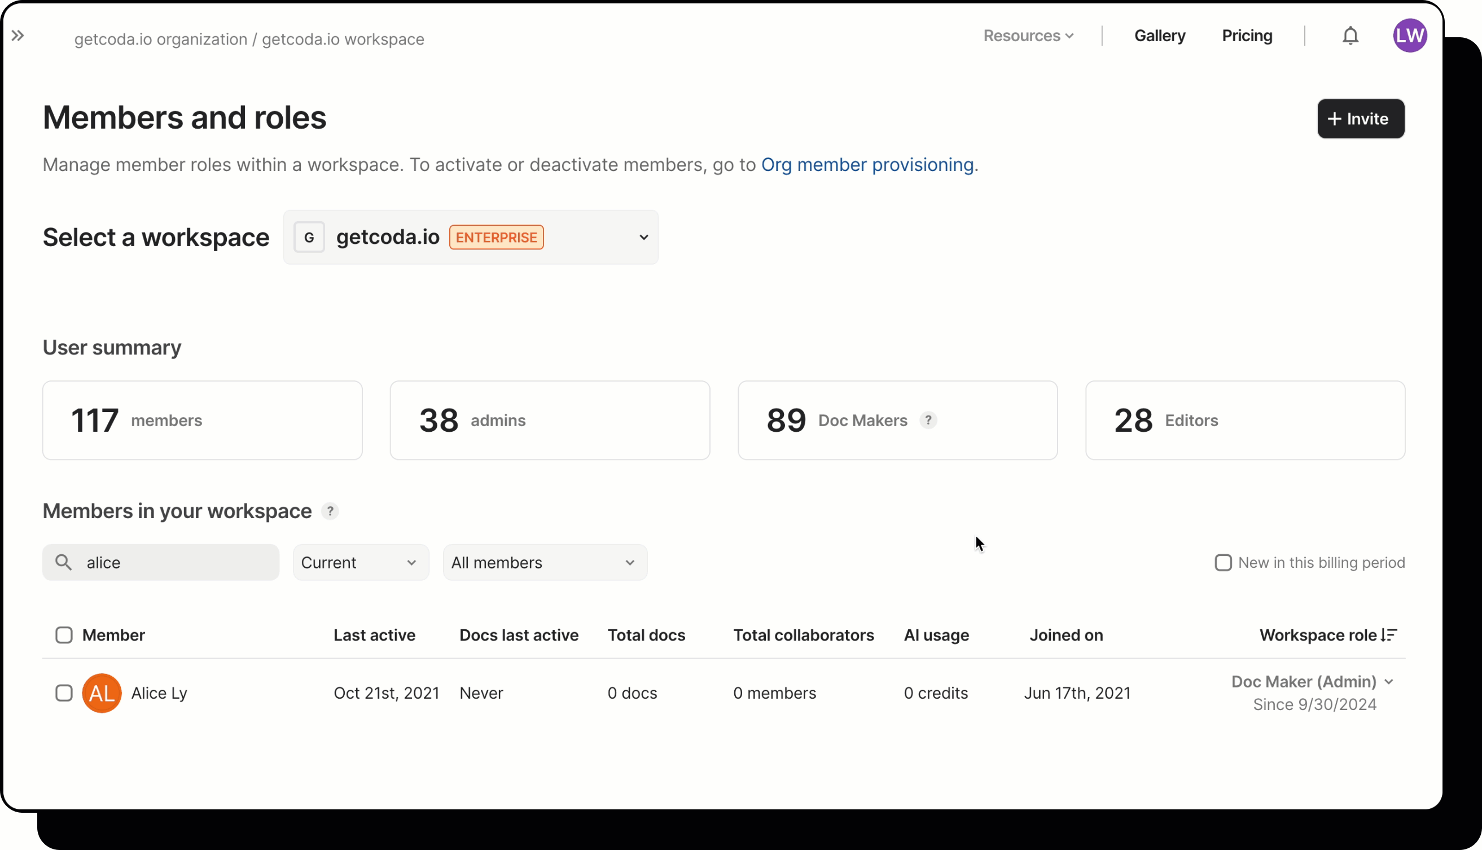Open the getcoda.io workspace selector dropdown
This screenshot has height=850, width=1482.
click(x=471, y=238)
